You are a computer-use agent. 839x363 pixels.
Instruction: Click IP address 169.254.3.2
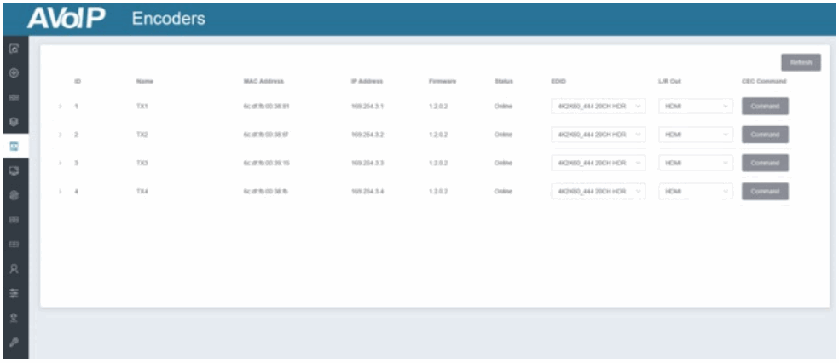pyautogui.click(x=367, y=135)
